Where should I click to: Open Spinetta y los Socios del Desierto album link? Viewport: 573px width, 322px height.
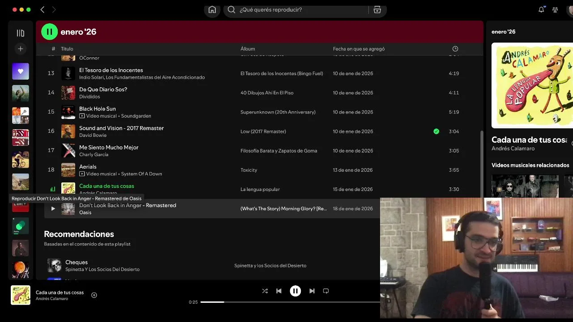[x=270, y=266]
